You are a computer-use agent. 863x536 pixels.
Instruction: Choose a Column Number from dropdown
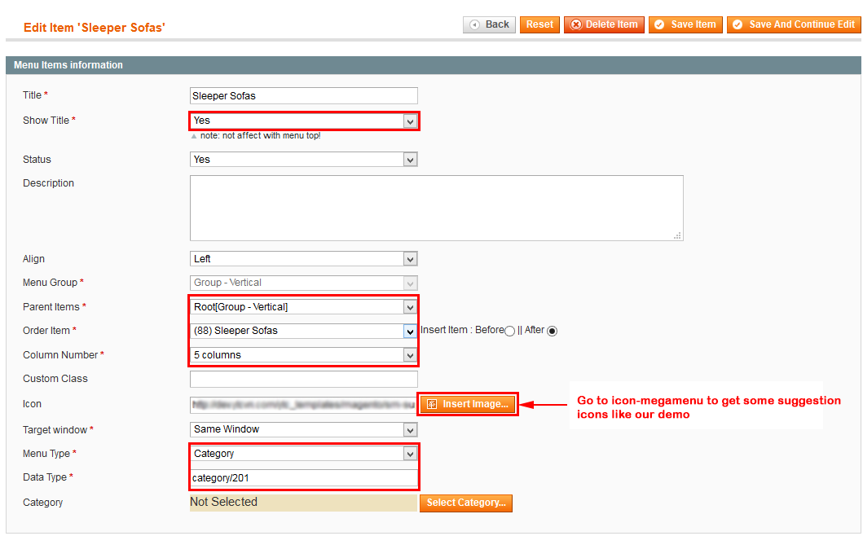(x=304, y=355)
